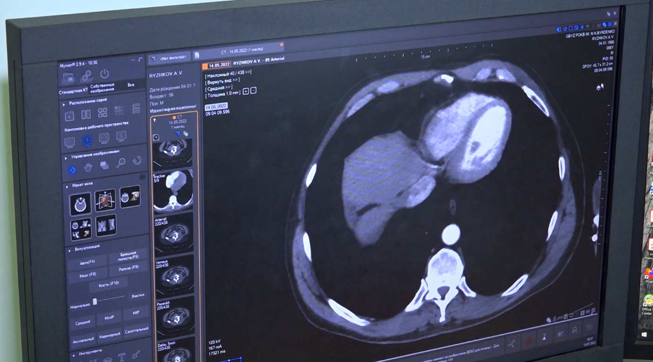
Task: Select the text annotation T tool
Action: pos(121,357)
